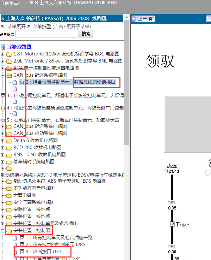Click the folder icon of 安全气囊系统电路图
This screenshot has width=211, height=260.
(x=9, y=203)
